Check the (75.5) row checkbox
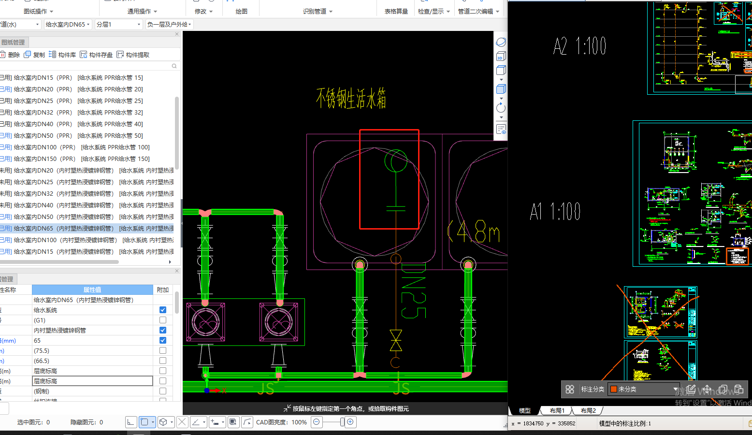The width and height of the screenshot is (752, 435). click(163, 350)
